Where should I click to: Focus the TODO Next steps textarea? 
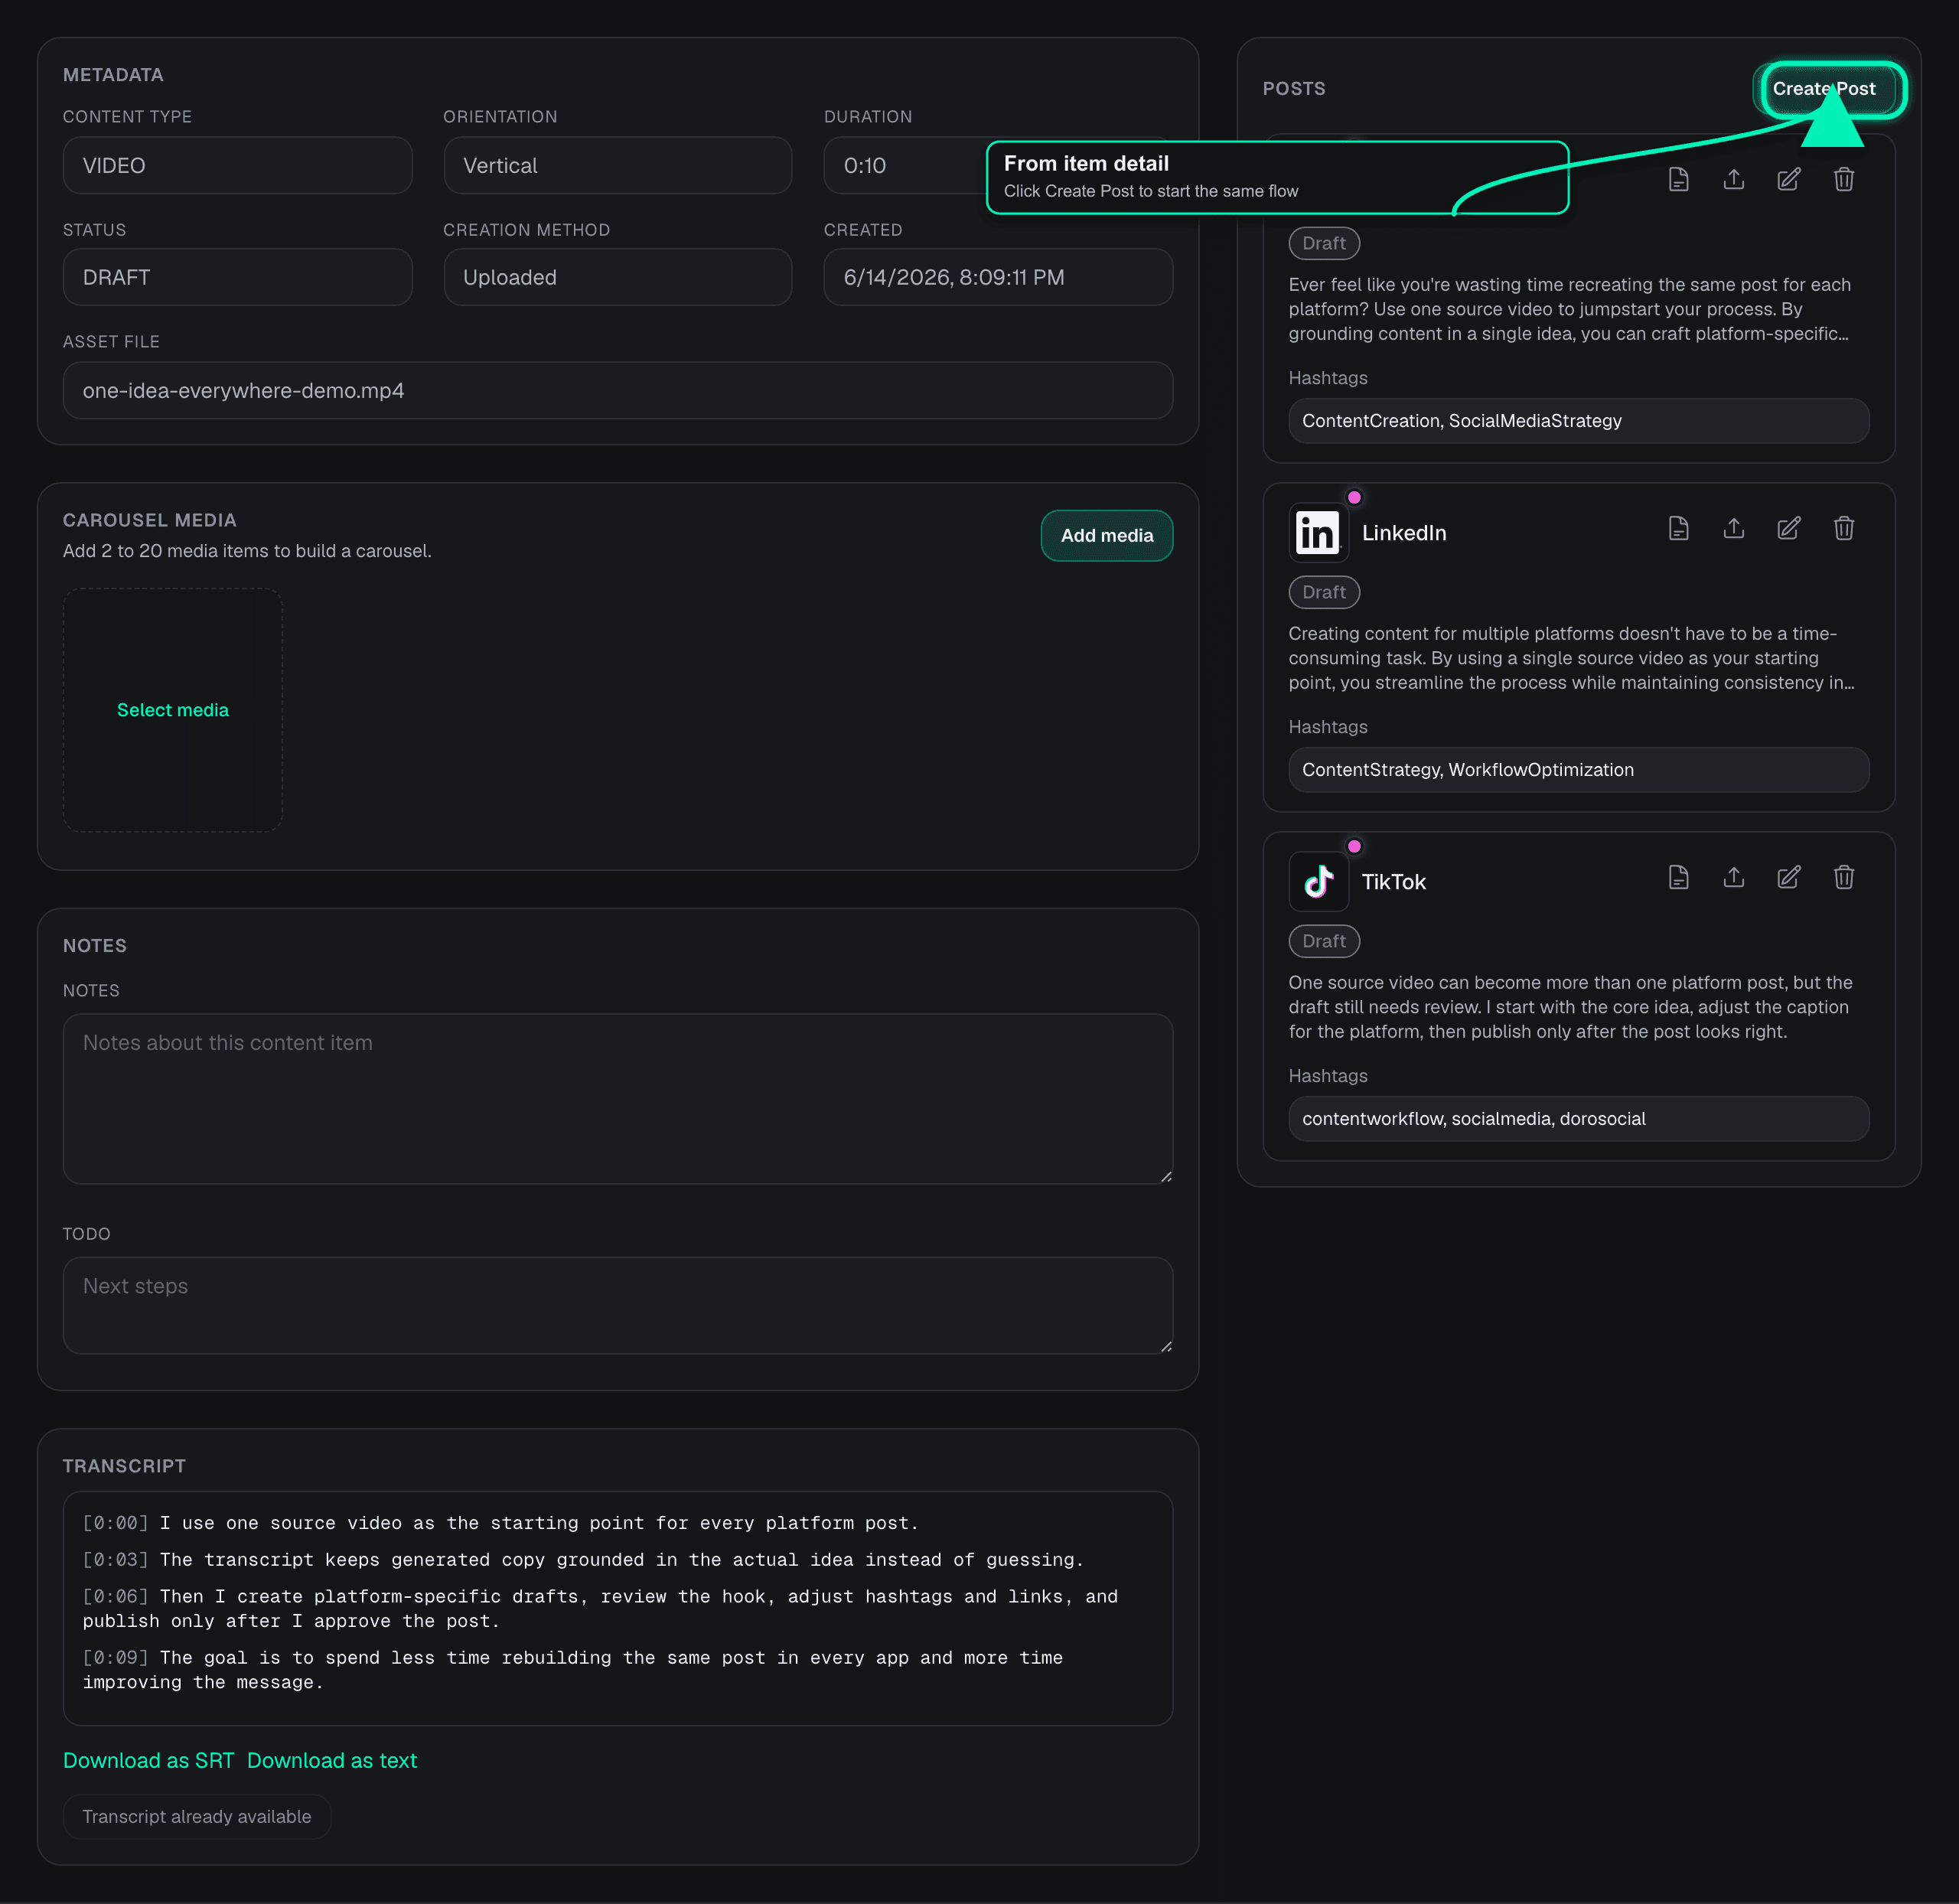(x=617, y=1305)
